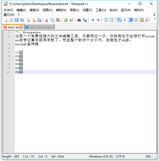Open the 宏(M) menu

click(x=113, y=10)
